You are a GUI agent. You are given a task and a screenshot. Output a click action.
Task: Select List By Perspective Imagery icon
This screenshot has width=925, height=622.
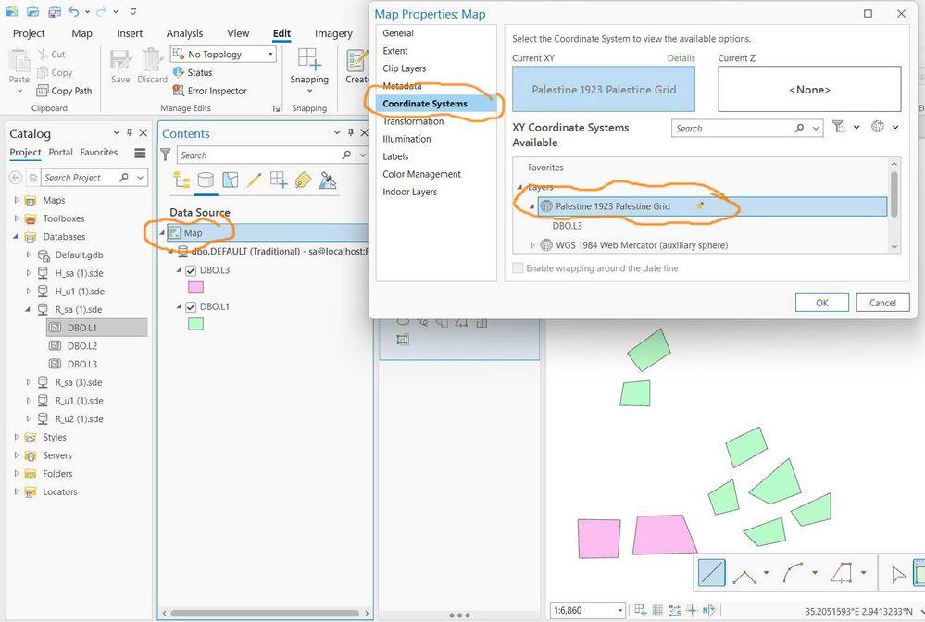click(x=328, y=180)
